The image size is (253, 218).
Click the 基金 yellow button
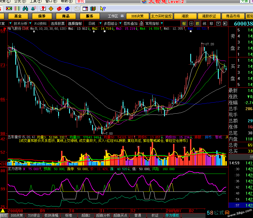click(x=18, y=16)
